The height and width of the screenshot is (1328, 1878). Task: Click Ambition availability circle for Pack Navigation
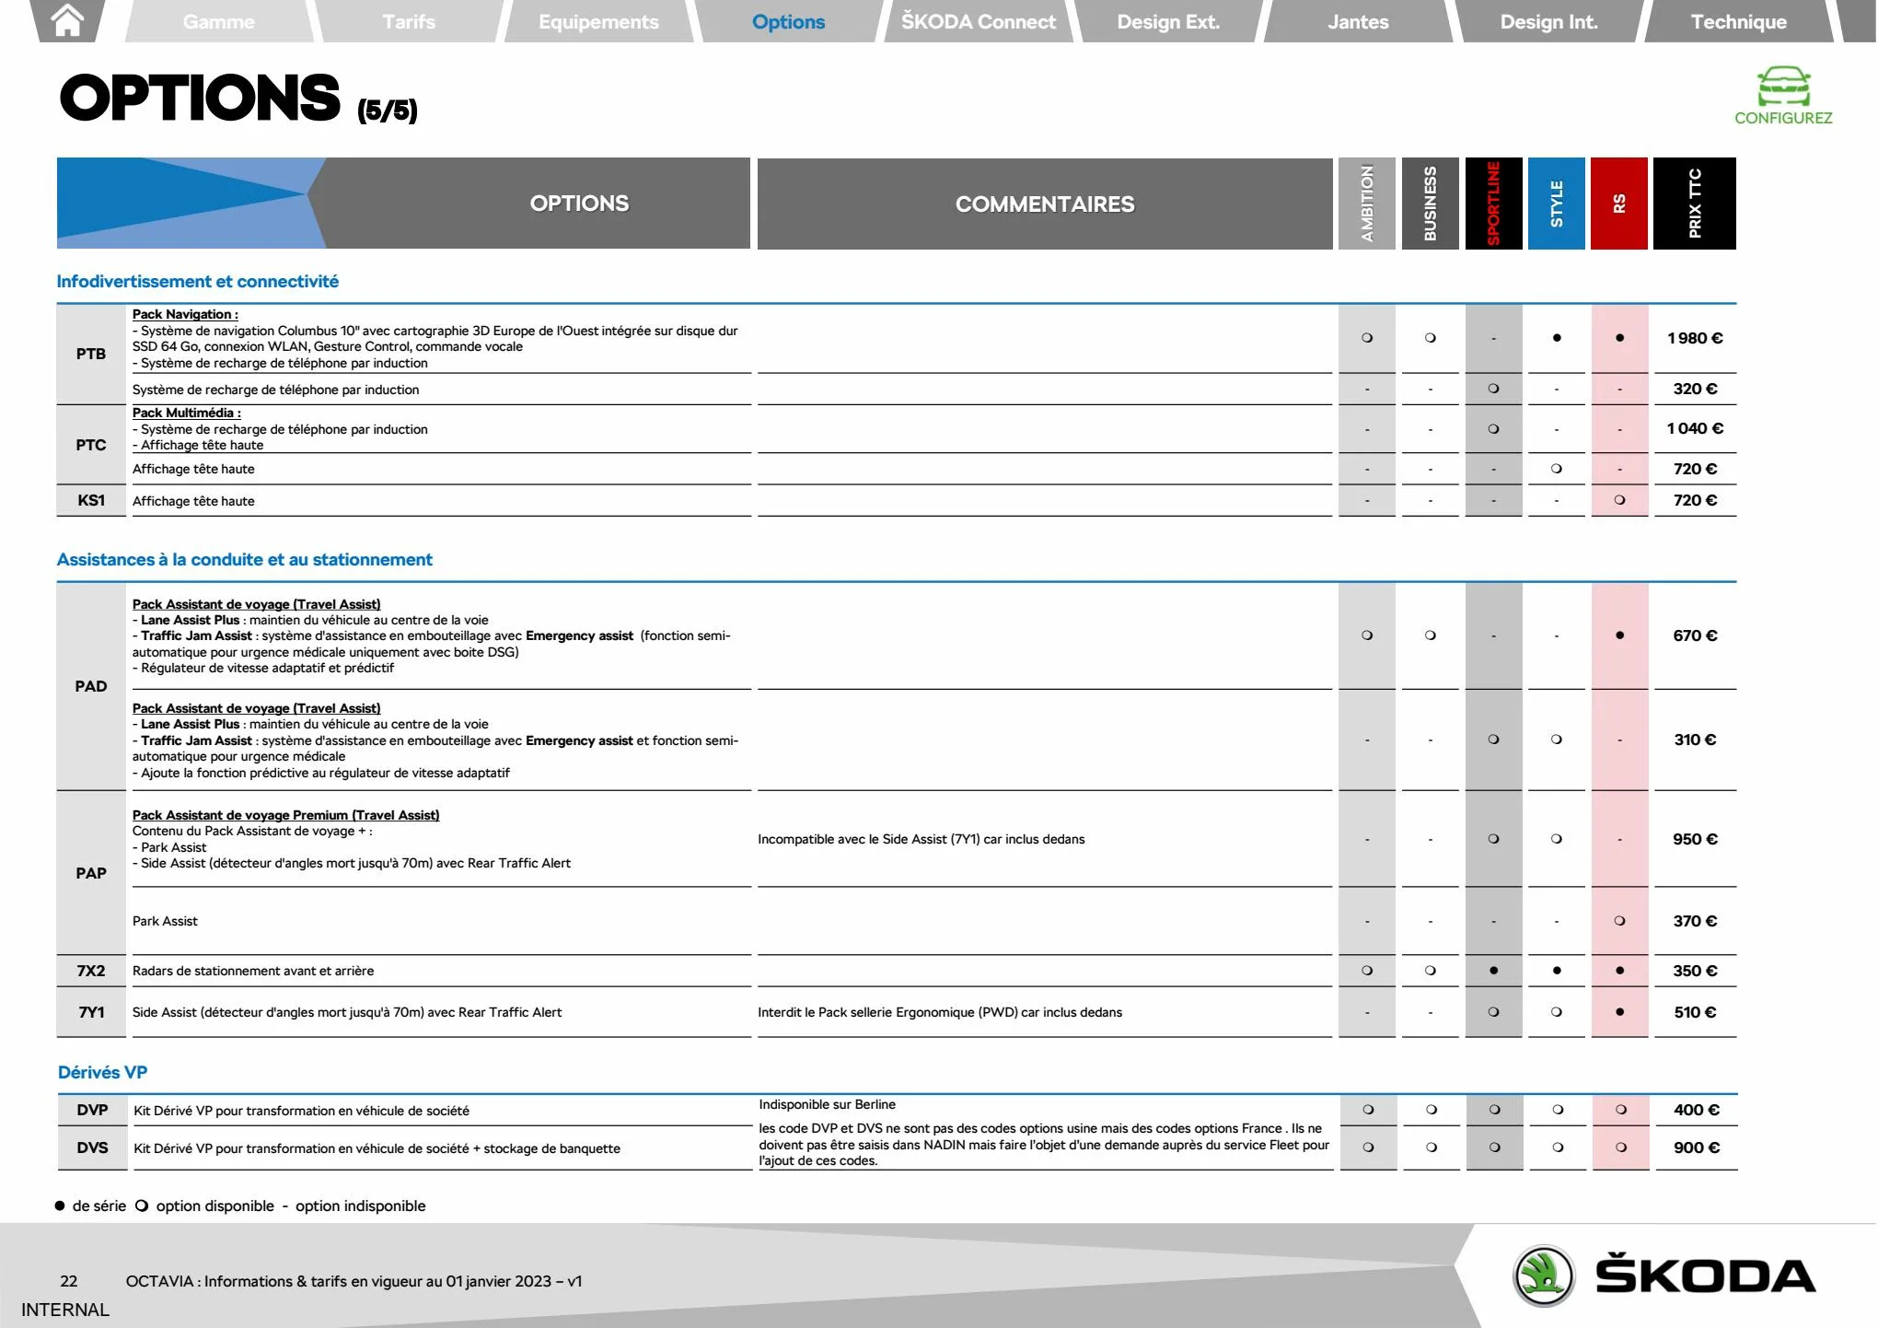point(1367,338)
